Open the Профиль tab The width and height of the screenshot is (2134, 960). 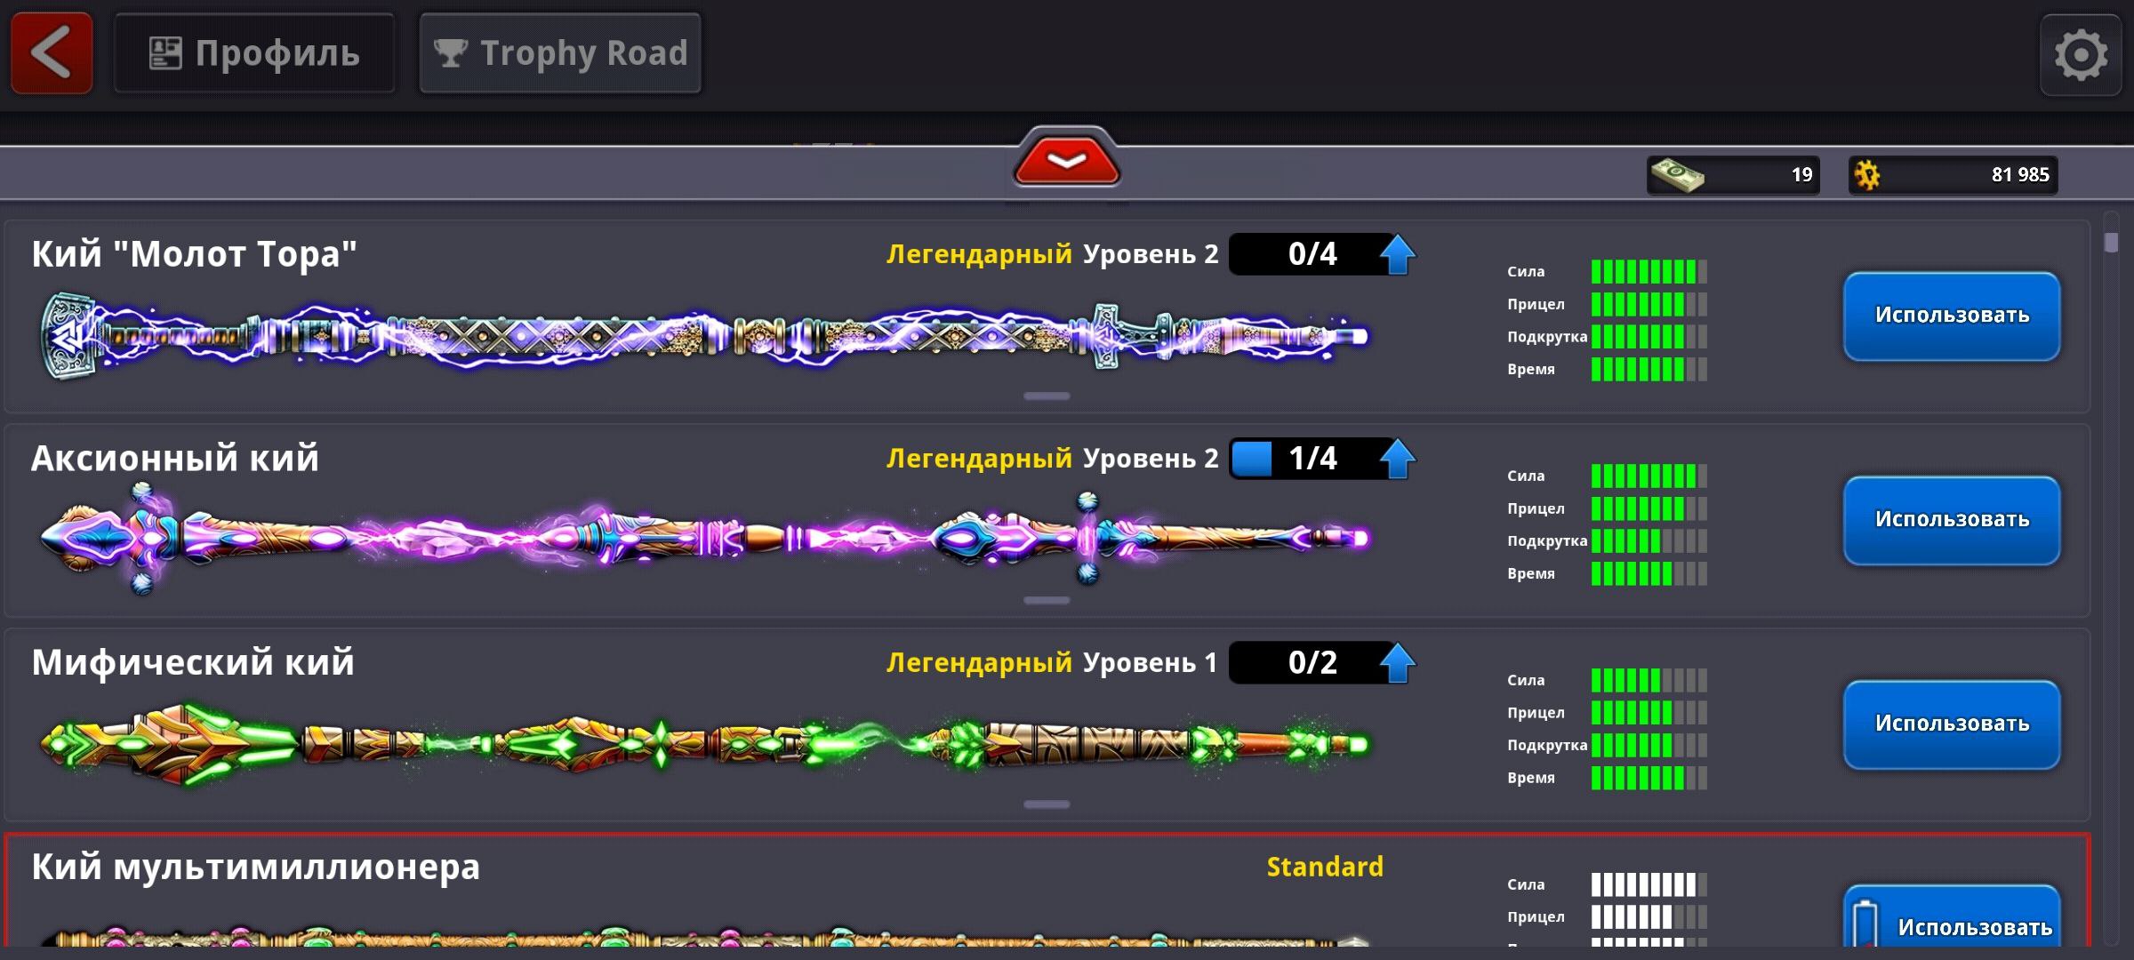click(x=254, y=53)
